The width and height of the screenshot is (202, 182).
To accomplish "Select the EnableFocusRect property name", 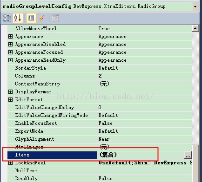I will (x=36, y=123).
